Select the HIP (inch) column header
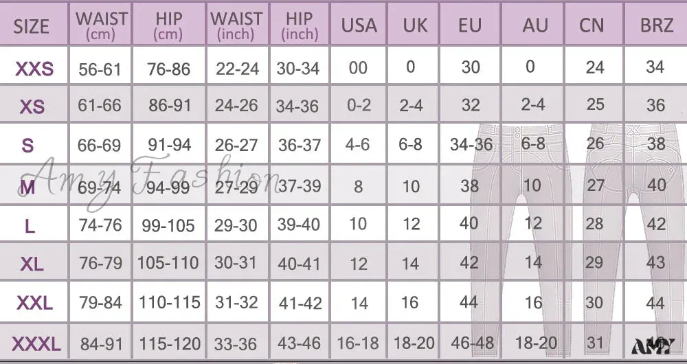The image size is (687, 364). pos(300,25)
